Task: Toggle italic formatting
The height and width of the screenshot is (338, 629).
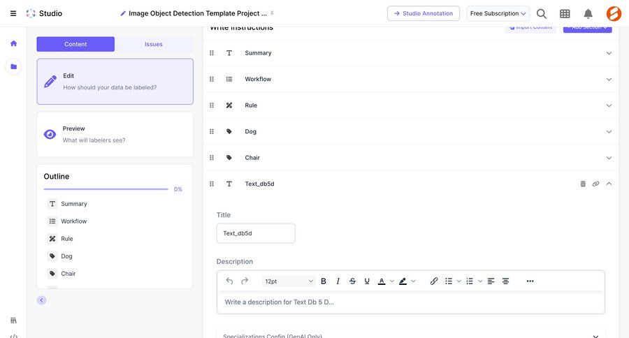Action: pyautogui.click(x=338, y=281)
